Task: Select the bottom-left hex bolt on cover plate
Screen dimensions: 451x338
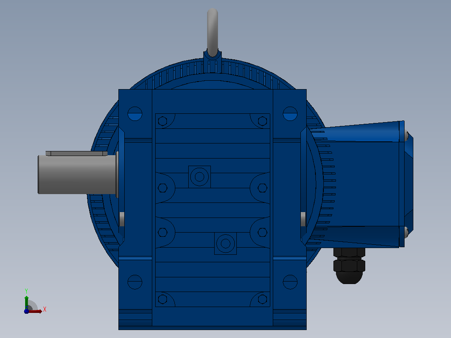Action: coord(162,299)
